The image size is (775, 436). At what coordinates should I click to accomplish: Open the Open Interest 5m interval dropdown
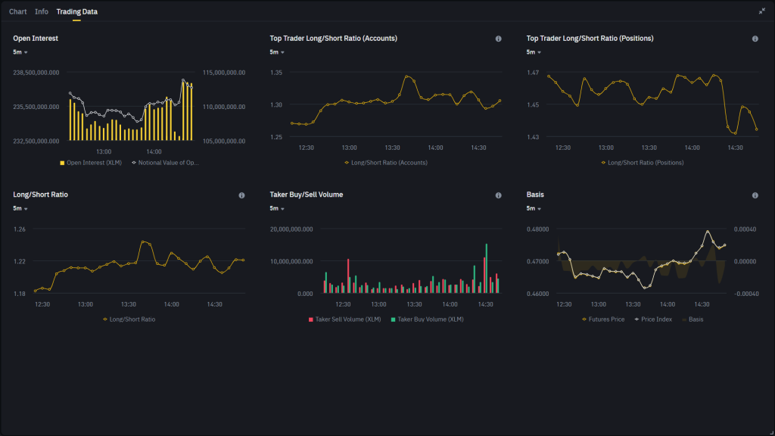click(x=17, y=51)
